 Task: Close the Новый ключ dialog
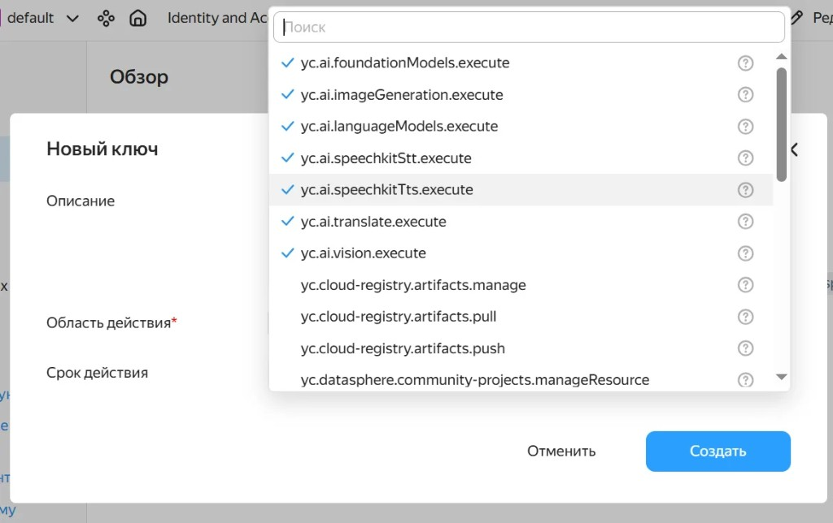coord(796,149)
